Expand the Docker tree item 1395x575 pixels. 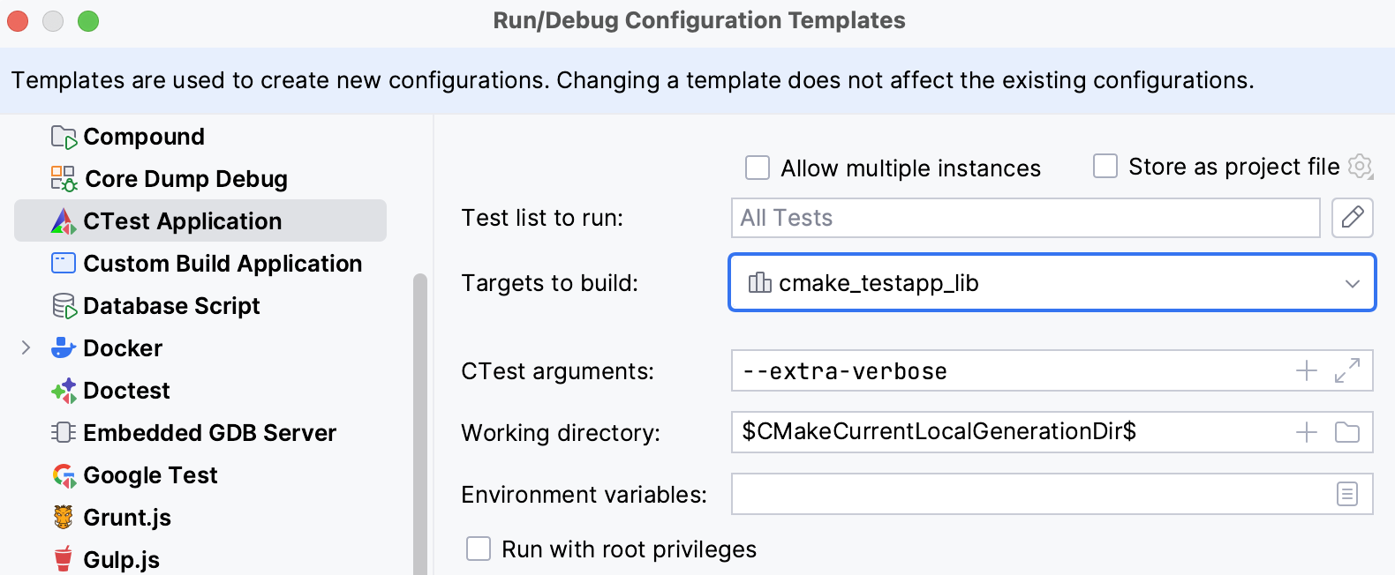(x=25, y=348)
